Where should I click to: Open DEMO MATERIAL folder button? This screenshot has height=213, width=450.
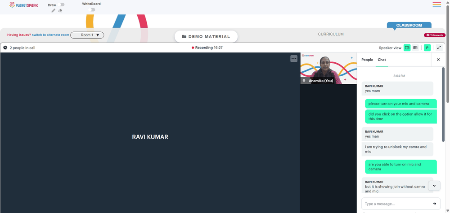coord(206,37)
